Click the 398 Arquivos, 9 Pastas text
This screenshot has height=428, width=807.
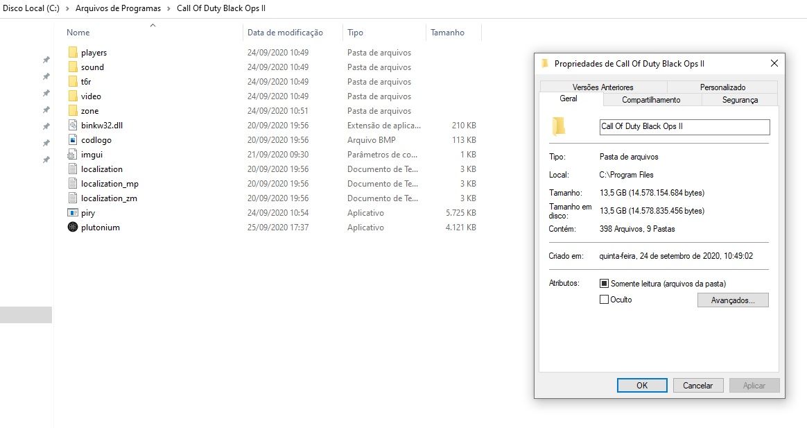point(637,229)
